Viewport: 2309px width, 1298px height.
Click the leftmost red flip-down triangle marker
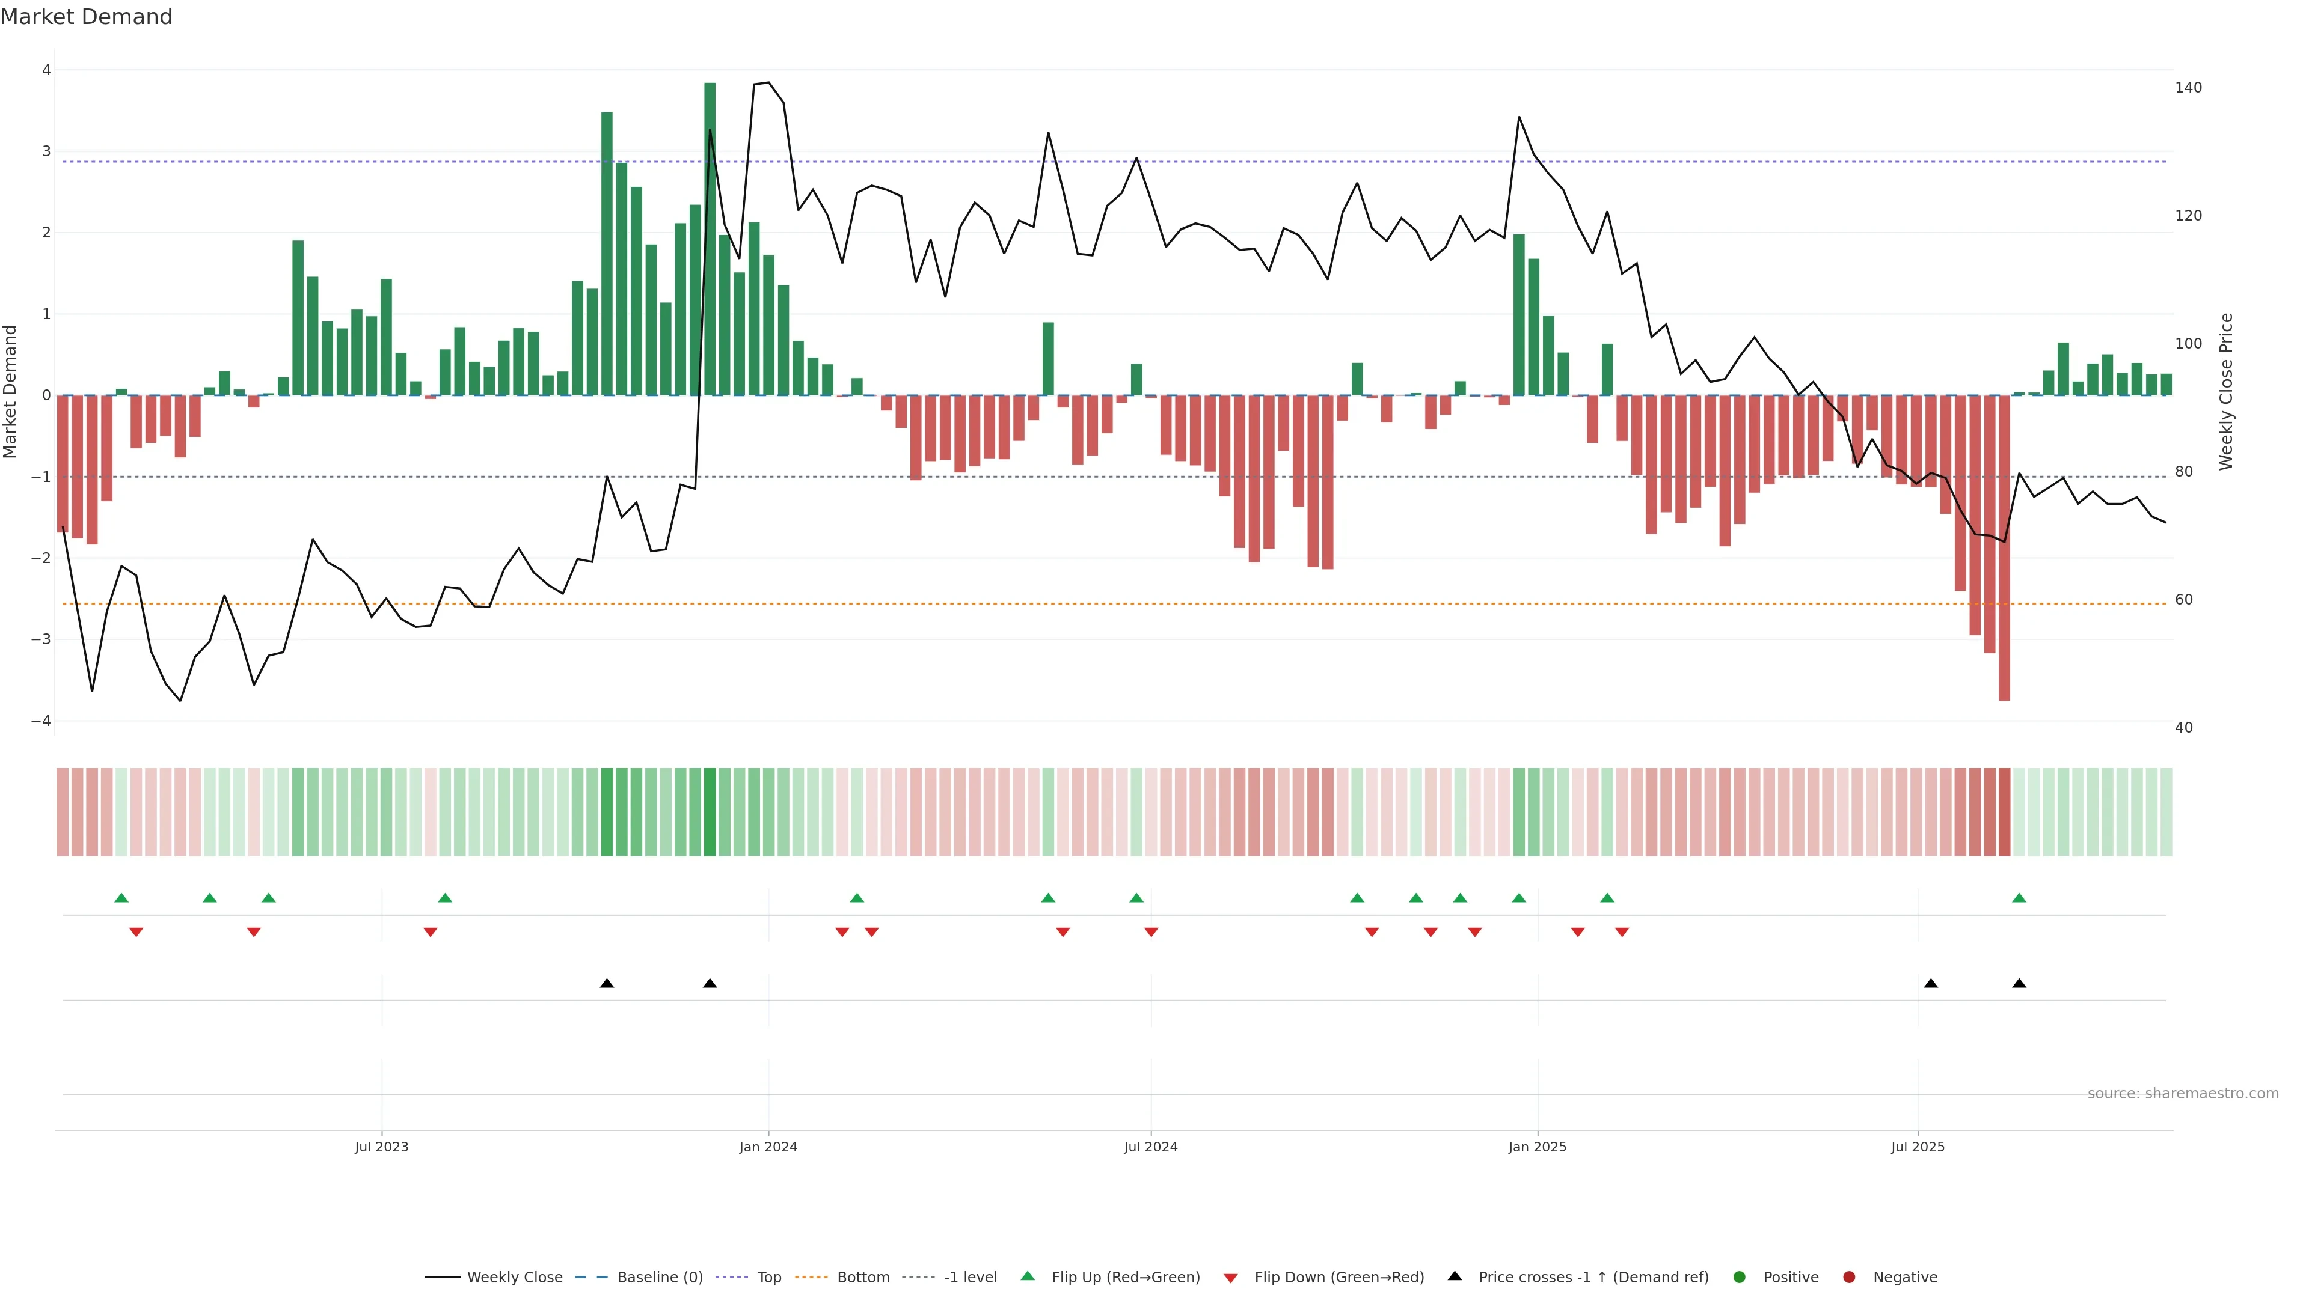click(x=136, y=933)
